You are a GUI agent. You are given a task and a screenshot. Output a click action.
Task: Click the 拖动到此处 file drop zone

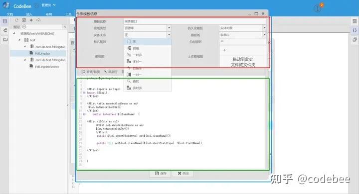pyautogui.click(x=243, y=62)
